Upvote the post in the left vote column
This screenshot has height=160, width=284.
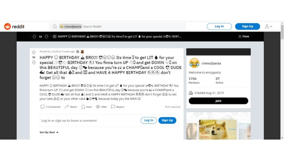34,52
